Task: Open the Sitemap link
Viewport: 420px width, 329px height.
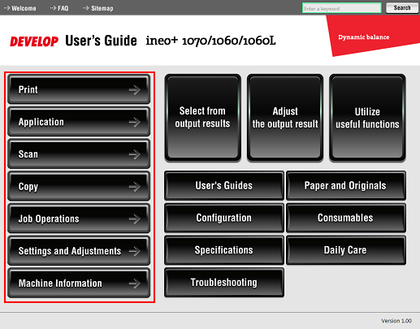Action: pyautogui.click(x=98, y=8)
